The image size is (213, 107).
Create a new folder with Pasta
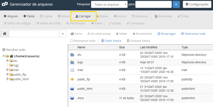[x=29, y=16]
